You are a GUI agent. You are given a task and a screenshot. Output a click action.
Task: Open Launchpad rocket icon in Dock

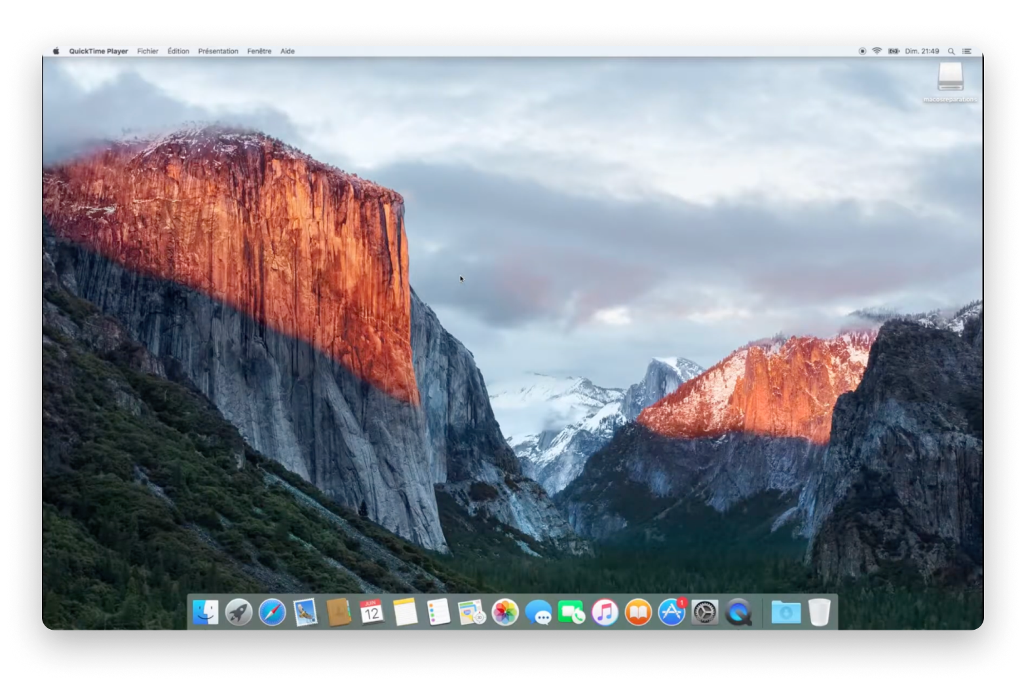(238, 613)
